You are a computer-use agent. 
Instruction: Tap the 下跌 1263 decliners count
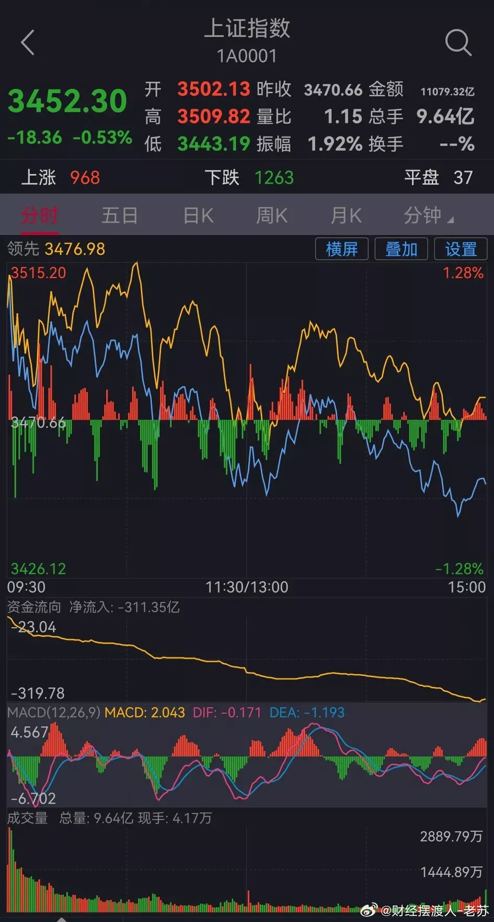249,177
